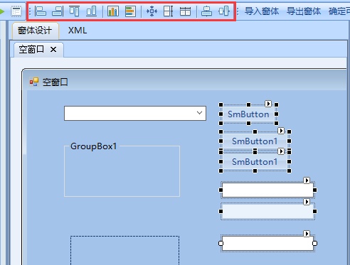Click the center horizontally icon
Screen dimensions: 350x265
click(x=206, y=11)
